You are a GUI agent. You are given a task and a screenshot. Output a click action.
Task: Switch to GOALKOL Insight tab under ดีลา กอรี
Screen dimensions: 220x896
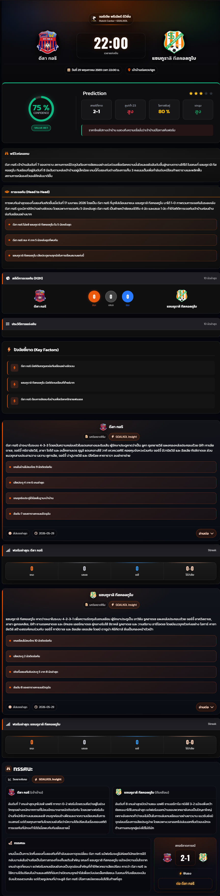(x=124, y=437)
